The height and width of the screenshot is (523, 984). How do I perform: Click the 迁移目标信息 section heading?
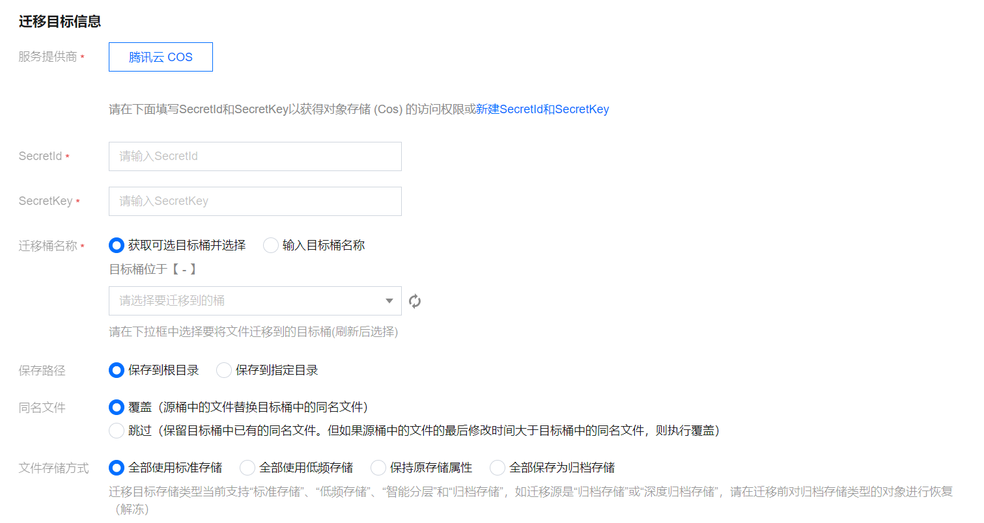[60, 21]
